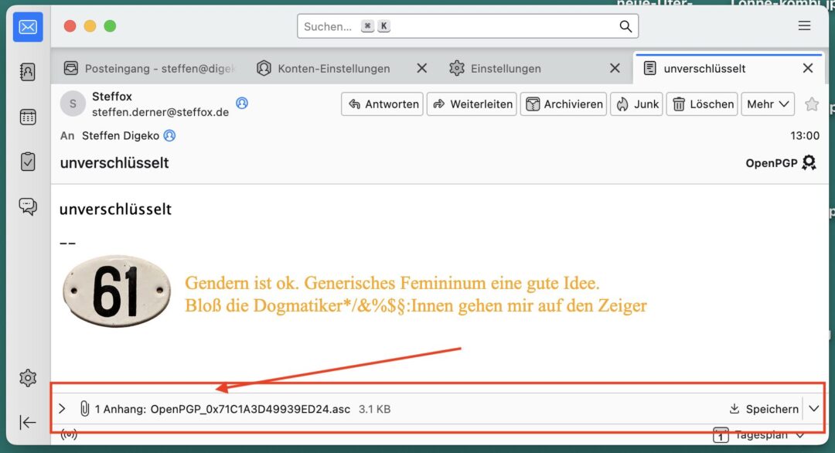
Task: Switch to the Konten-Einstellungen tab
Action: (332, 69)
